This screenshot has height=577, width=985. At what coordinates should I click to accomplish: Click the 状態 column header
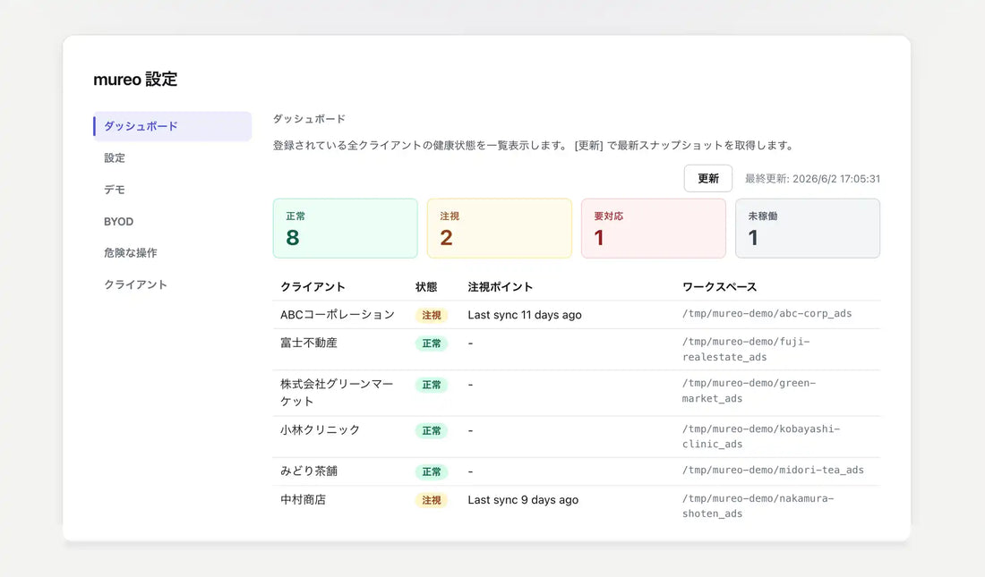pos(426,287)
